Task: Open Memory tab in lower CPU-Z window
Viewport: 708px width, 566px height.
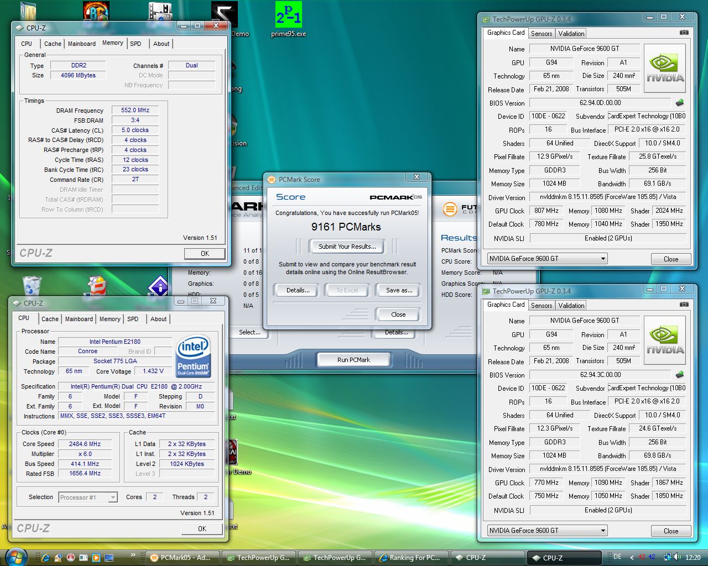Action: pos(110,319)
